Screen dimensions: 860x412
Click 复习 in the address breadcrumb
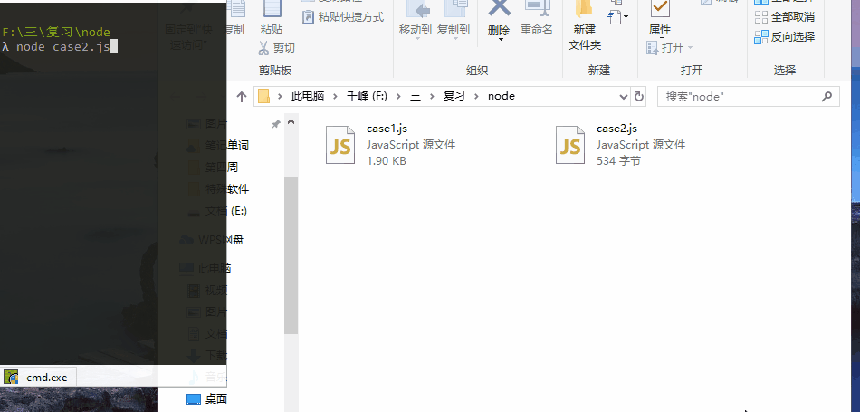(454, 96)
